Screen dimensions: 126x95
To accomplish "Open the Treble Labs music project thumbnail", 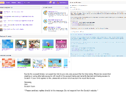I will [x=61, y=44].
